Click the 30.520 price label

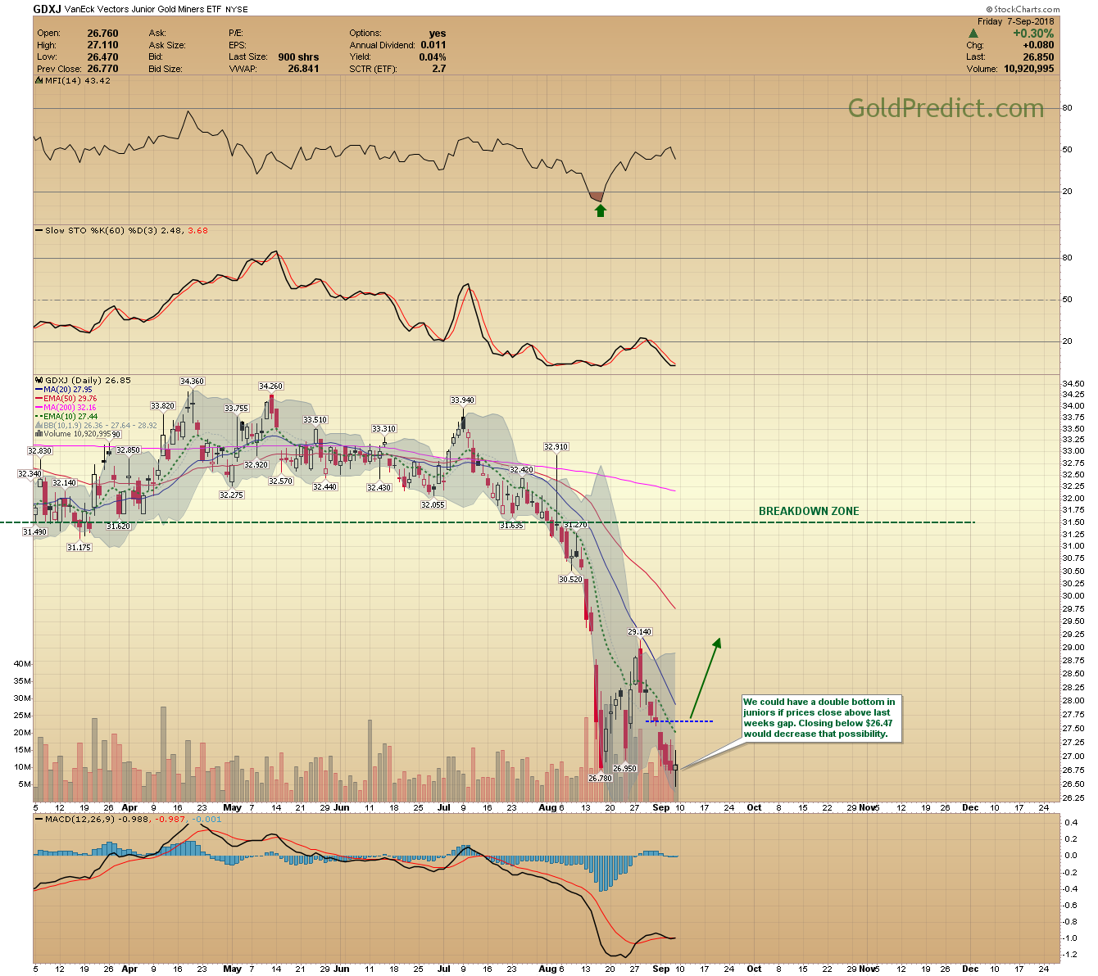point(570,580)
